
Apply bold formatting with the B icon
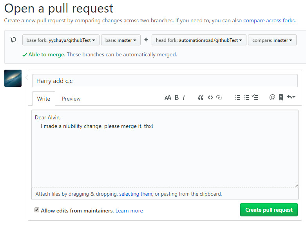pyautogui.click(x=177, y=98)
